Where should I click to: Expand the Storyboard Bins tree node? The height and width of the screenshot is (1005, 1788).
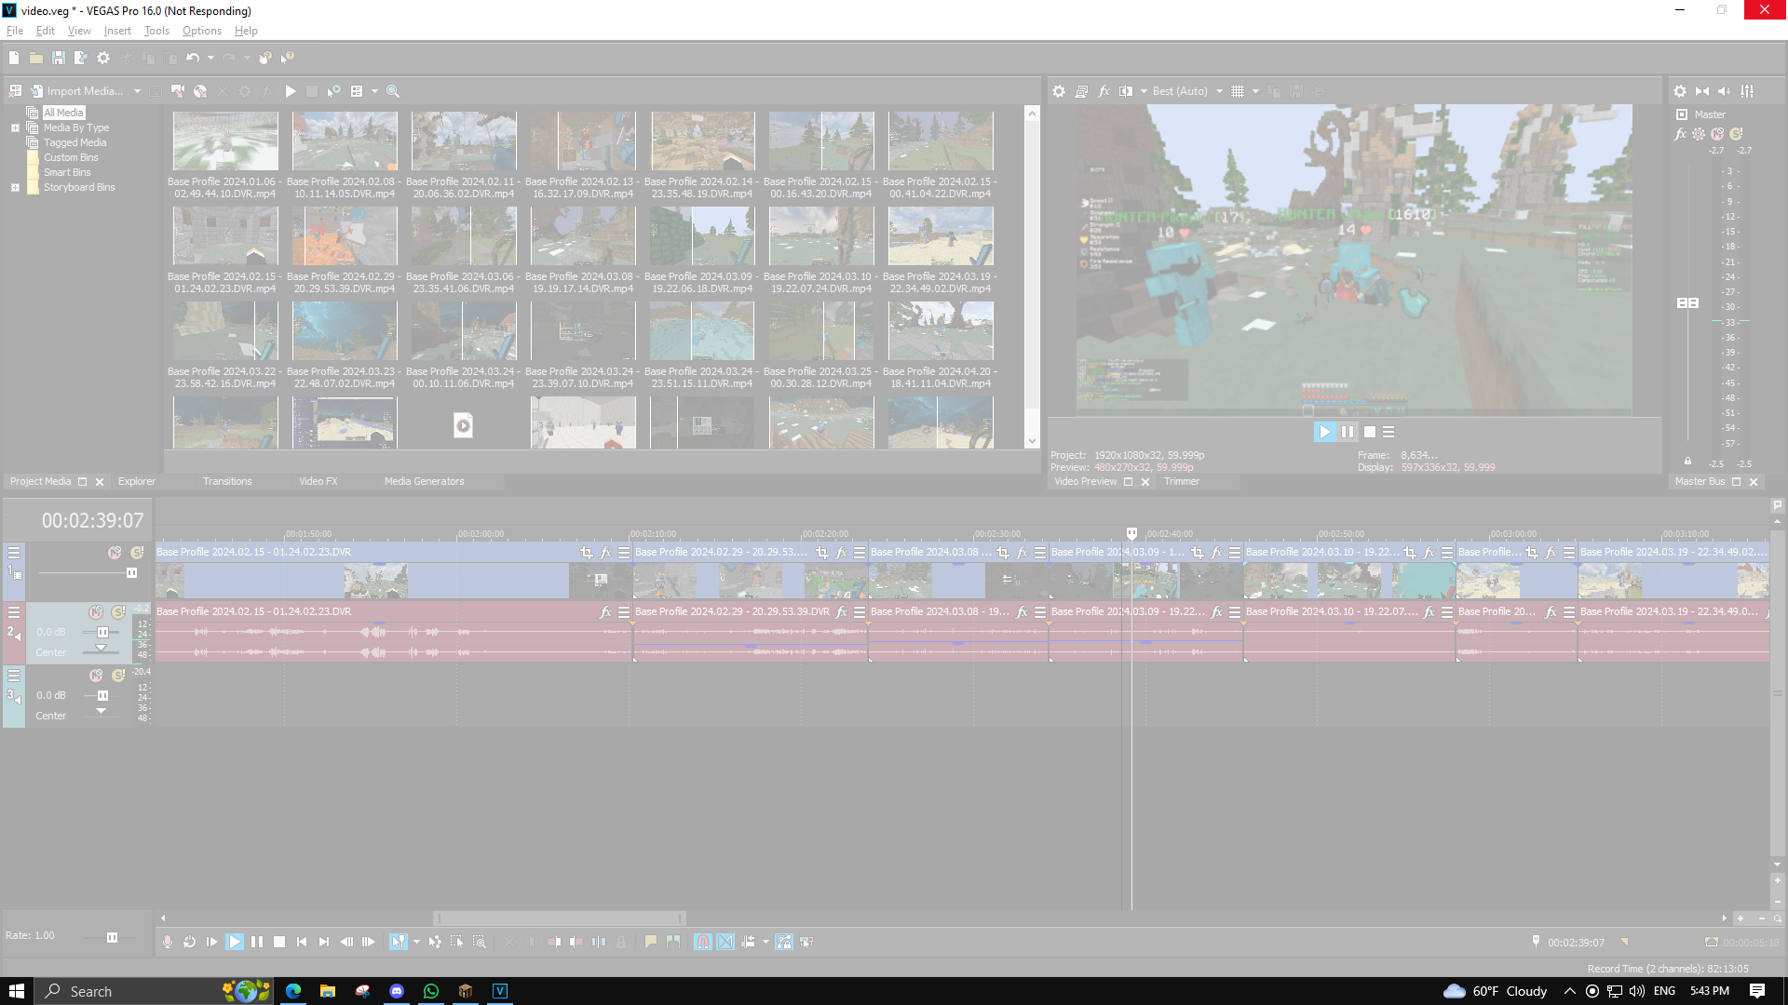[x=15, y=187]
